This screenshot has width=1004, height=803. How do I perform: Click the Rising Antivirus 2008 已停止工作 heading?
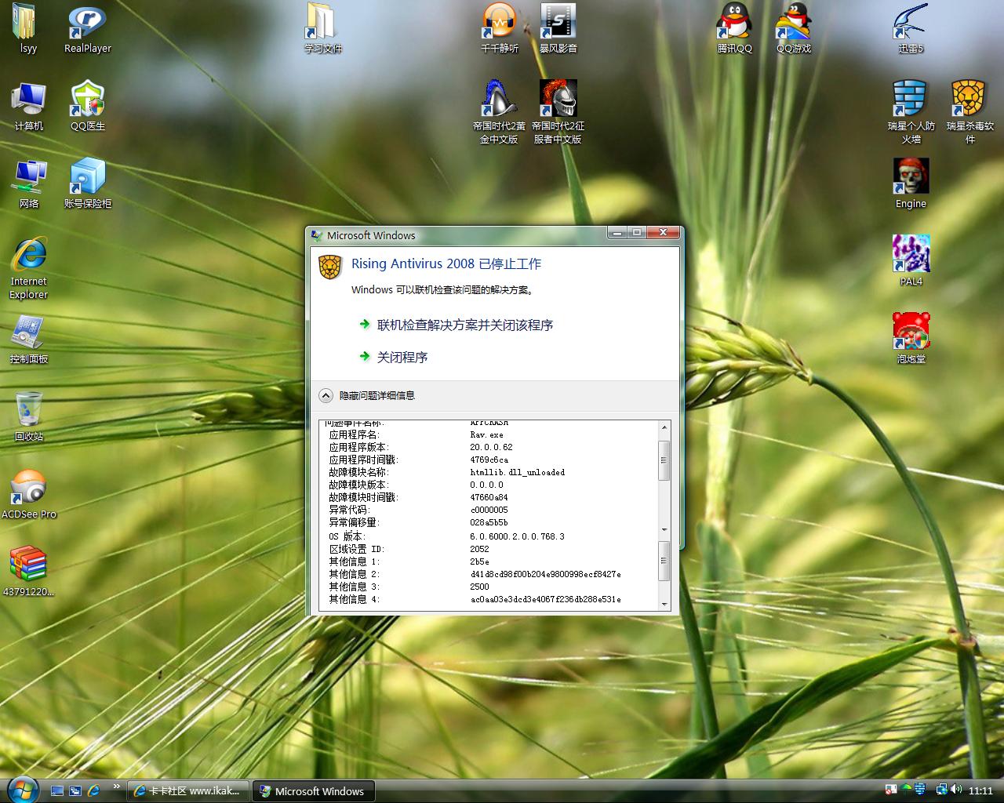click(x=446, y=263)
